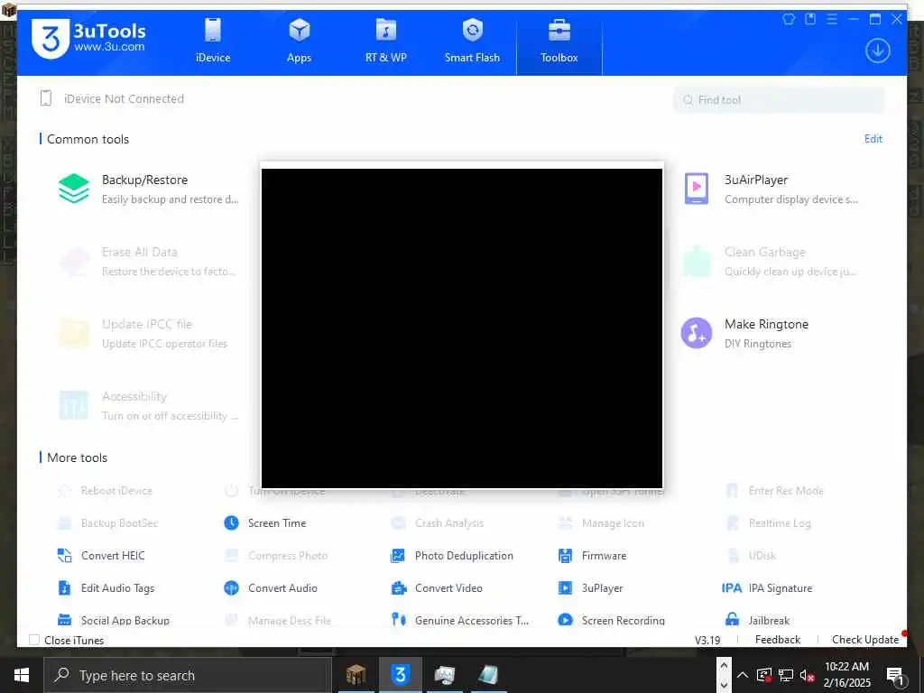Open the downloads arrow button
Viewport: 924px width, 693px height.
tap(877, 51)
